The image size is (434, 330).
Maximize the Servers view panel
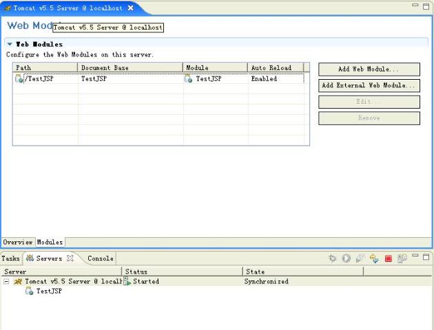click(426, 257)
